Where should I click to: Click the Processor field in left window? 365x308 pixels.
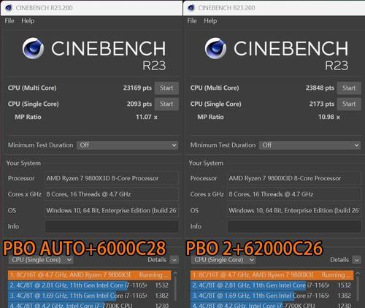(x=112, y=178)
